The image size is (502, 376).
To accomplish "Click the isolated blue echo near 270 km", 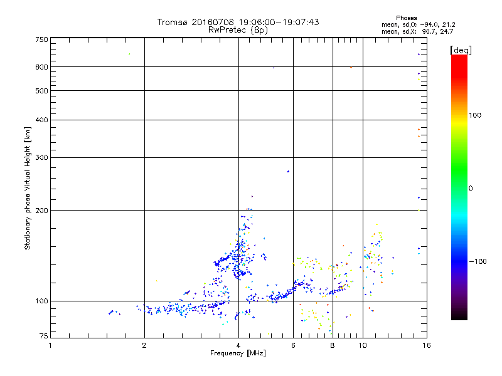I will click(288, 172).
